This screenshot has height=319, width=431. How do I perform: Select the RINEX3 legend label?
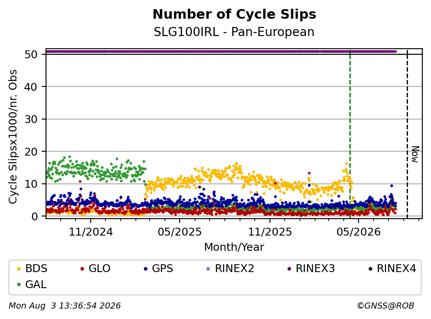pyautogui.click(x=315, y=269)
